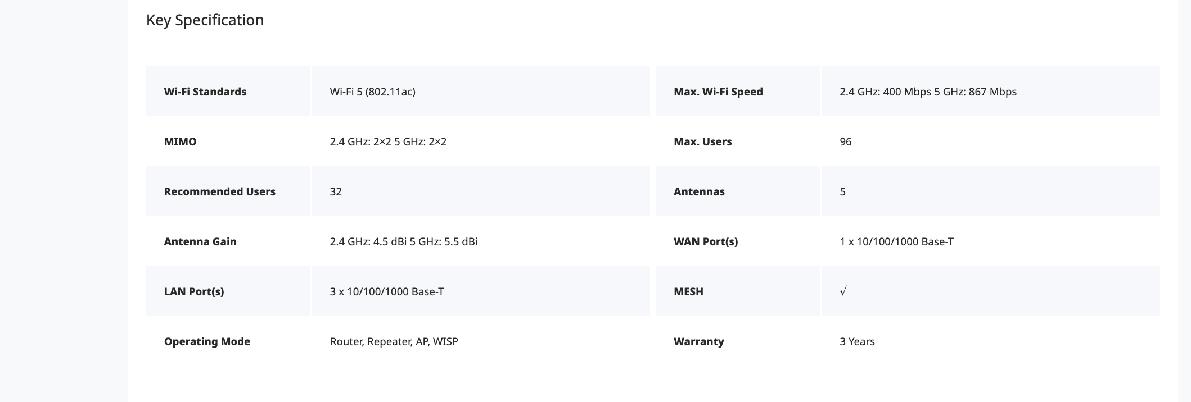The image size is (1191, 402).
Task: Click the MIMO label
Action: coord(181,141)
